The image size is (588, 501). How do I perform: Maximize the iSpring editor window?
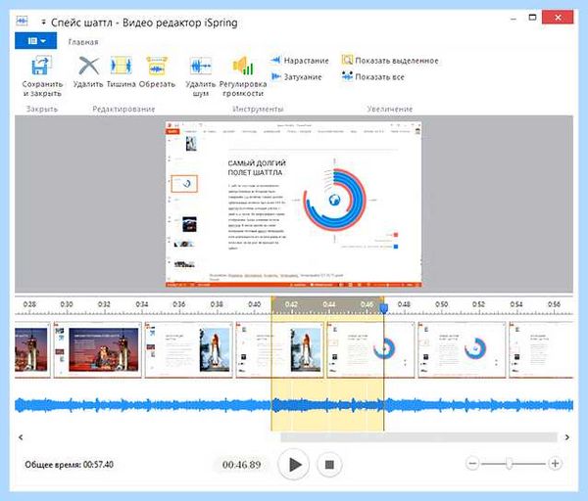click(532, 18)
